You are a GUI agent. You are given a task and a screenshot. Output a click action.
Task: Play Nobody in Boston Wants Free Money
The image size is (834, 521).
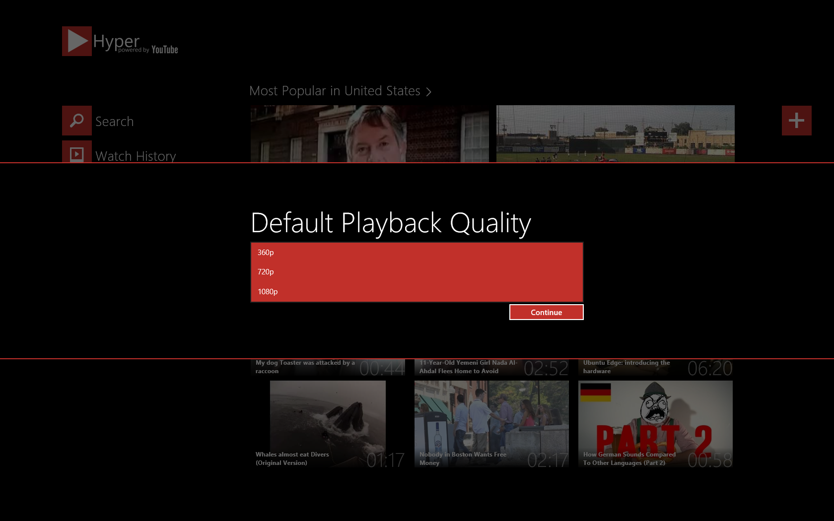point(491,424)
